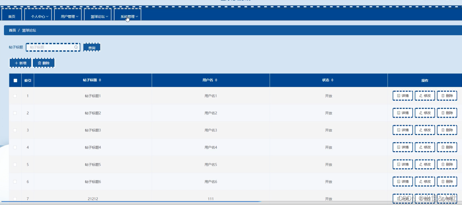
Task: Open 修改 for 帖子标题4
Action: pos(425,147)
